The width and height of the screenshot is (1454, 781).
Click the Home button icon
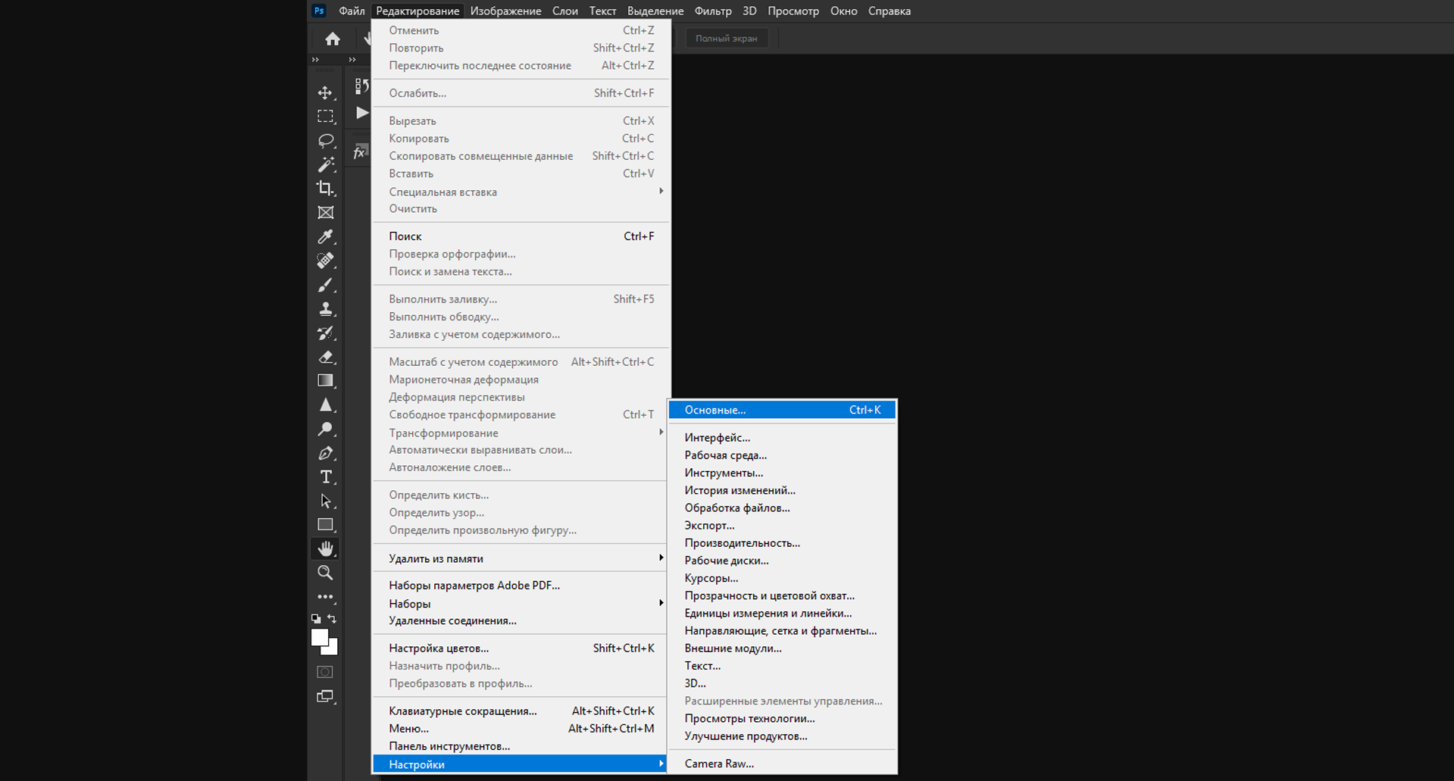pos(332,39)
